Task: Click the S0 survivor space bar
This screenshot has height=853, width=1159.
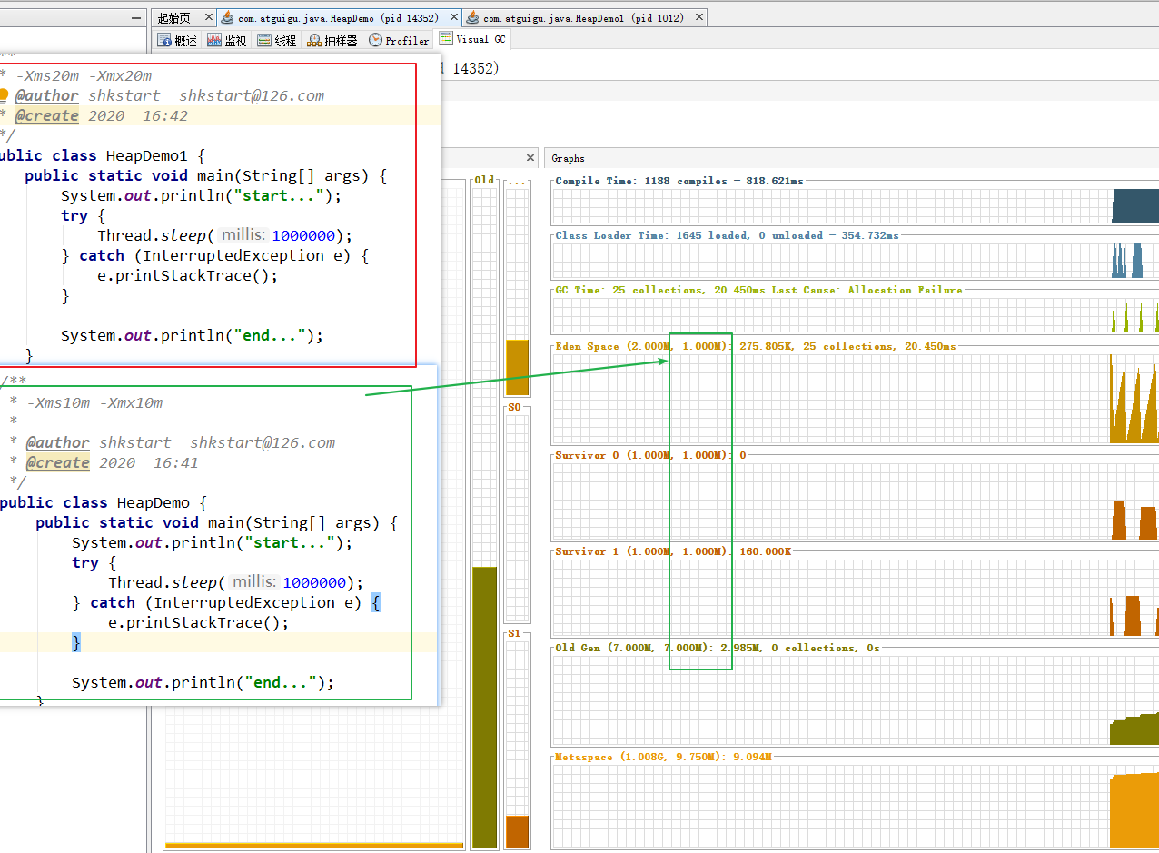Action: (516, 516)
